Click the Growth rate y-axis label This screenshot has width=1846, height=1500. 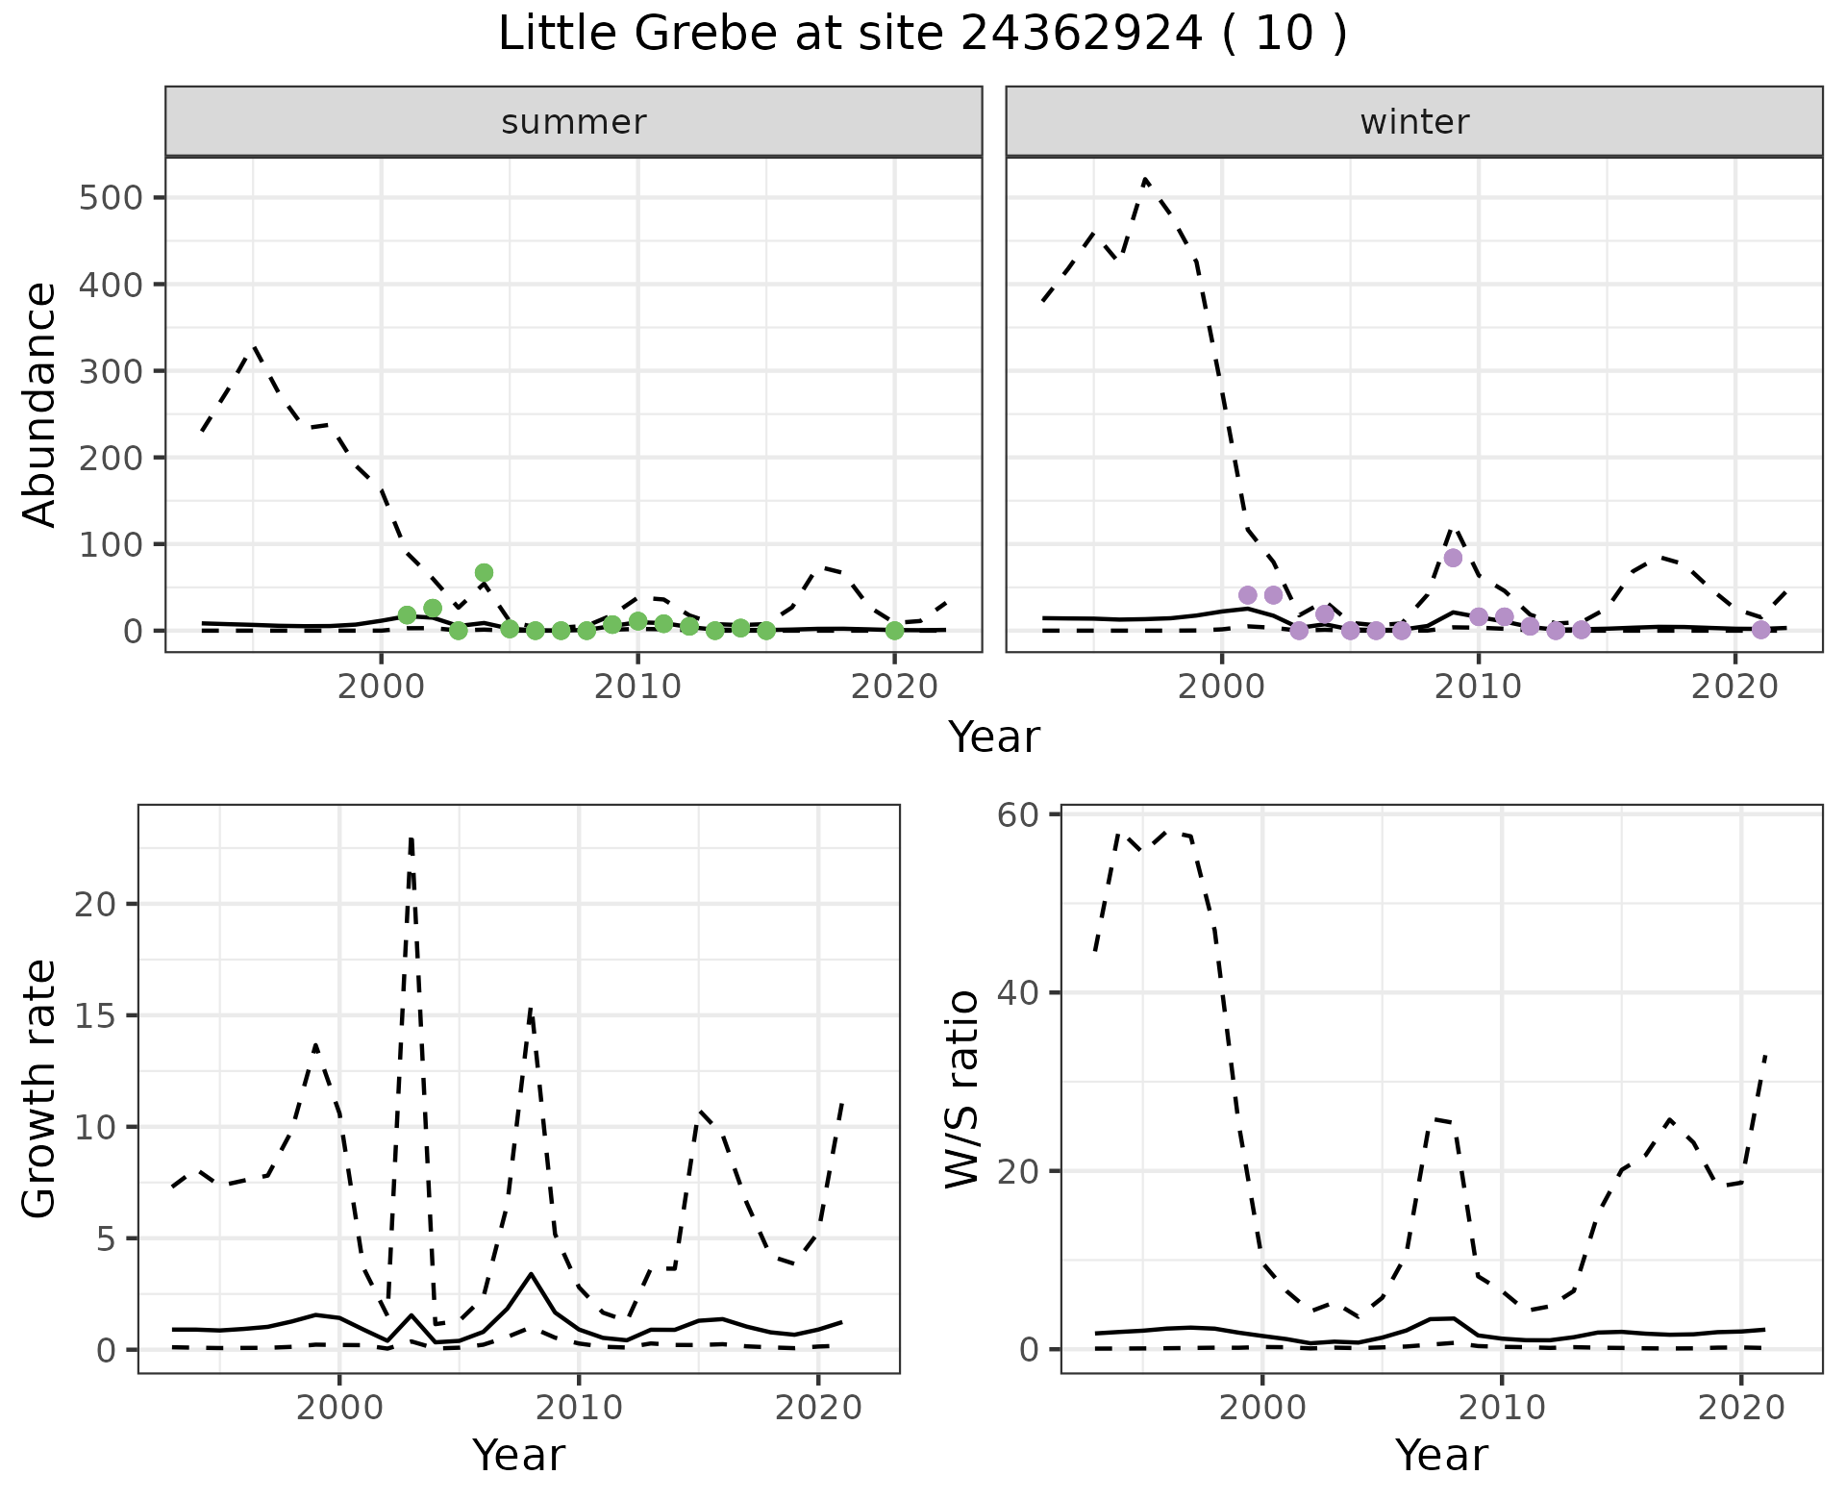[40, 1088]
